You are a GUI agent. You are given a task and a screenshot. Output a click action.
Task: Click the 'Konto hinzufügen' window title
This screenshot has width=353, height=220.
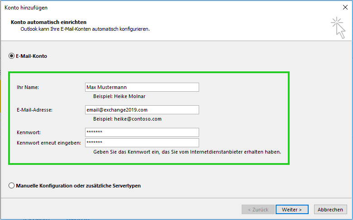[26, 8]
